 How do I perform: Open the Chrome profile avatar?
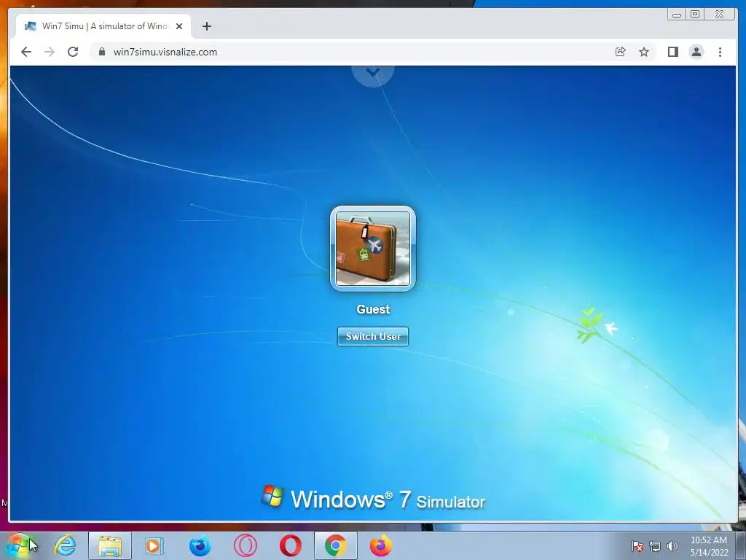tap(696, 52)
